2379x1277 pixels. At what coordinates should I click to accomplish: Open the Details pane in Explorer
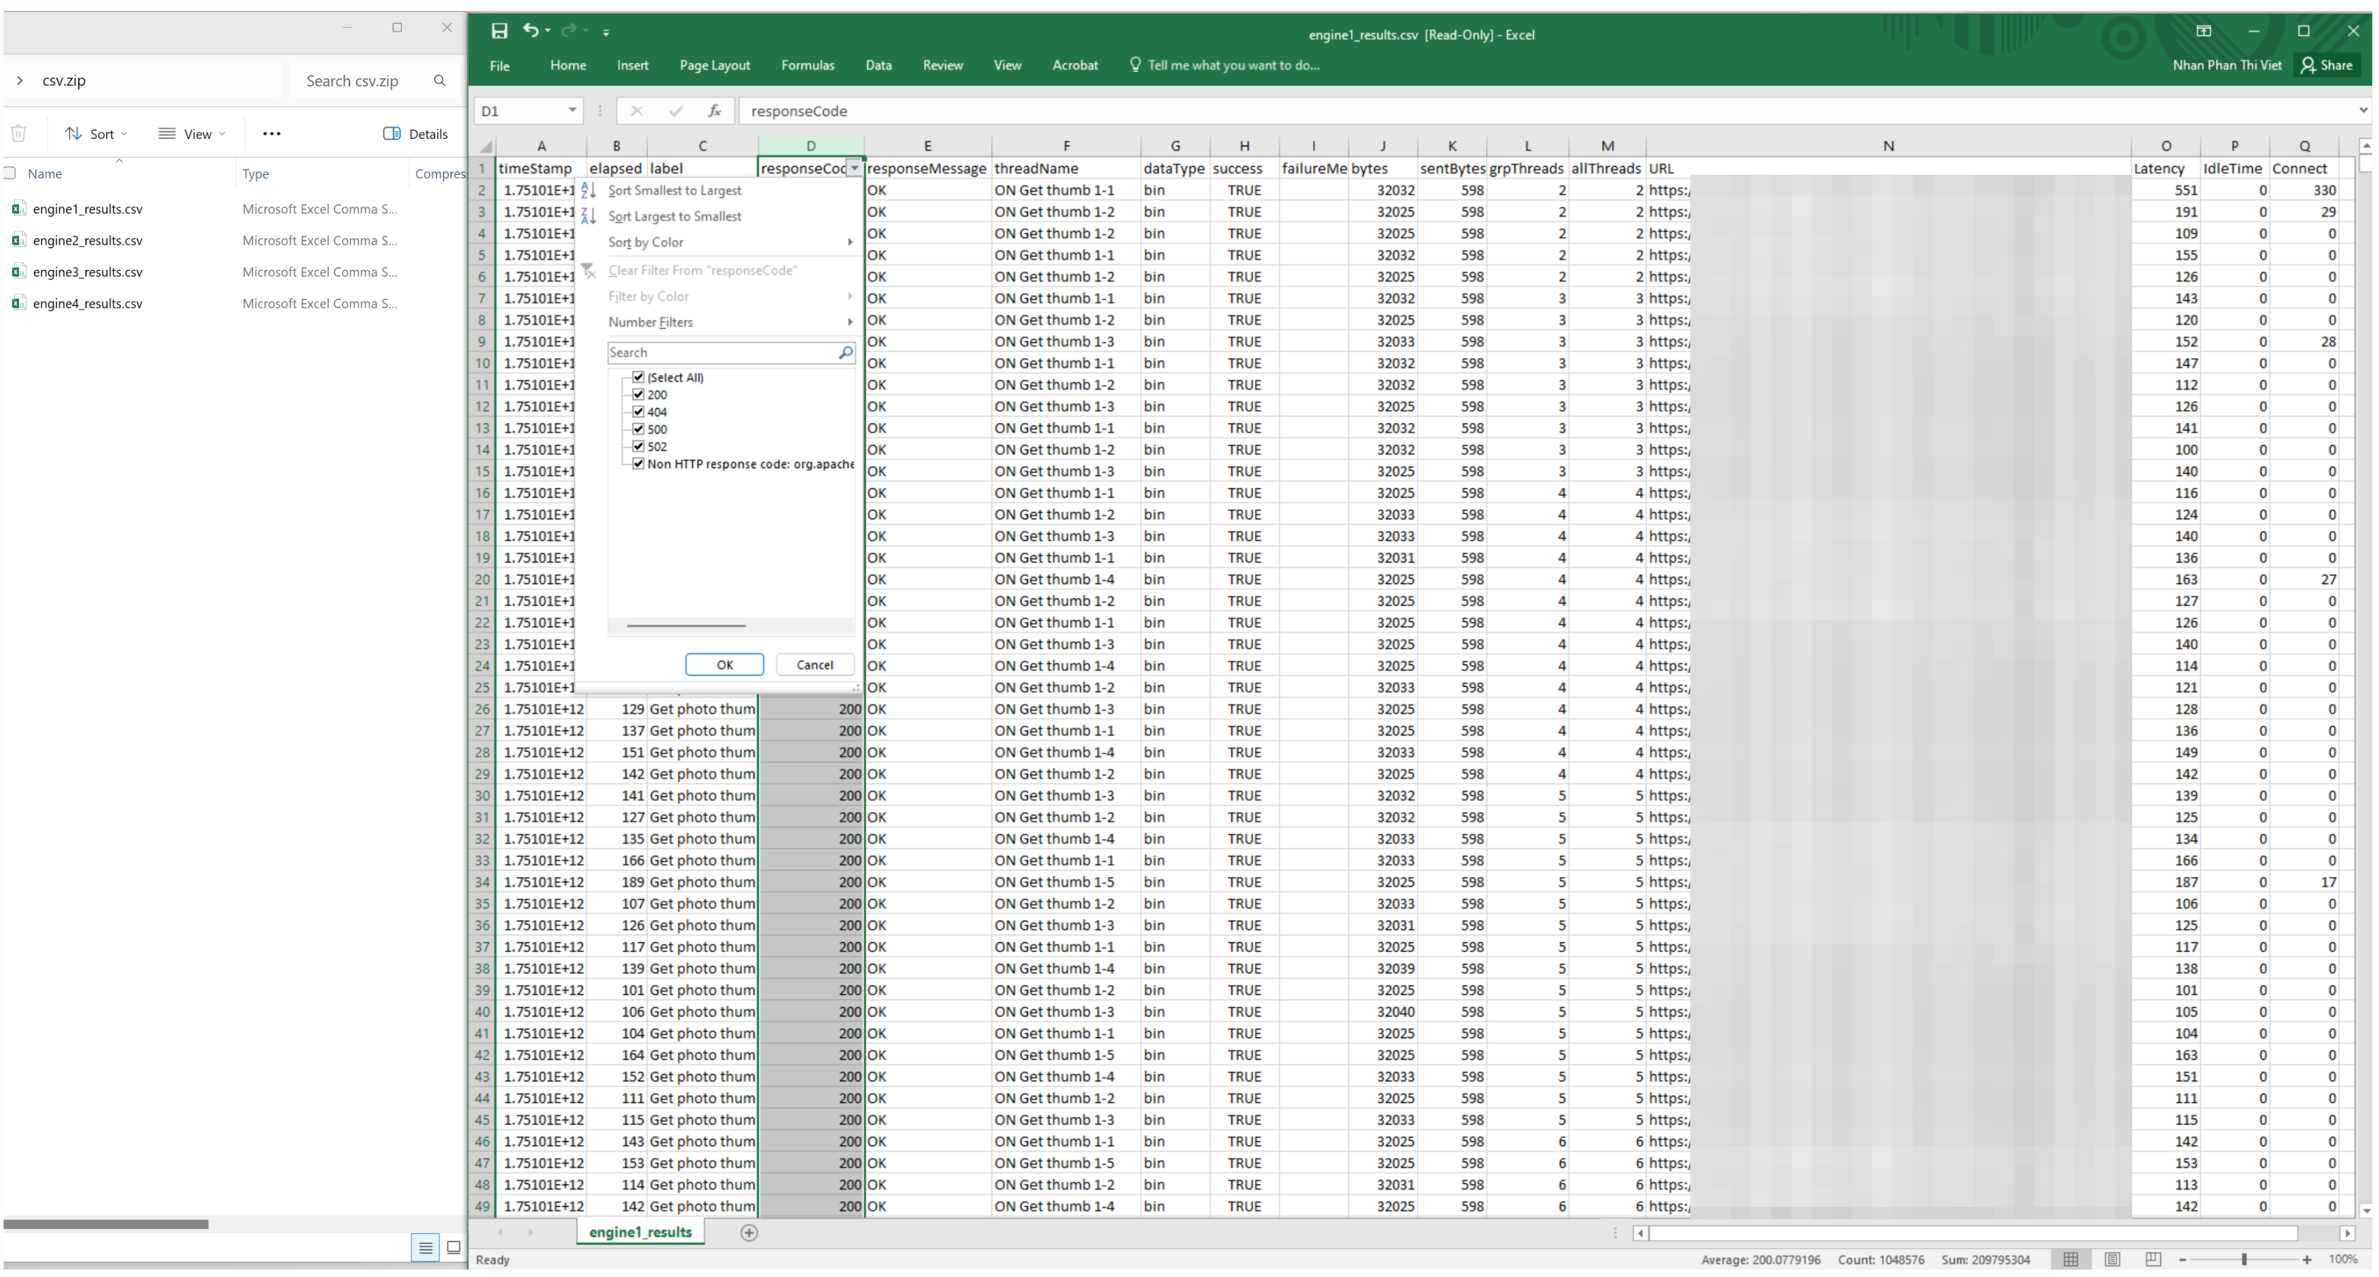pos(415,134)
